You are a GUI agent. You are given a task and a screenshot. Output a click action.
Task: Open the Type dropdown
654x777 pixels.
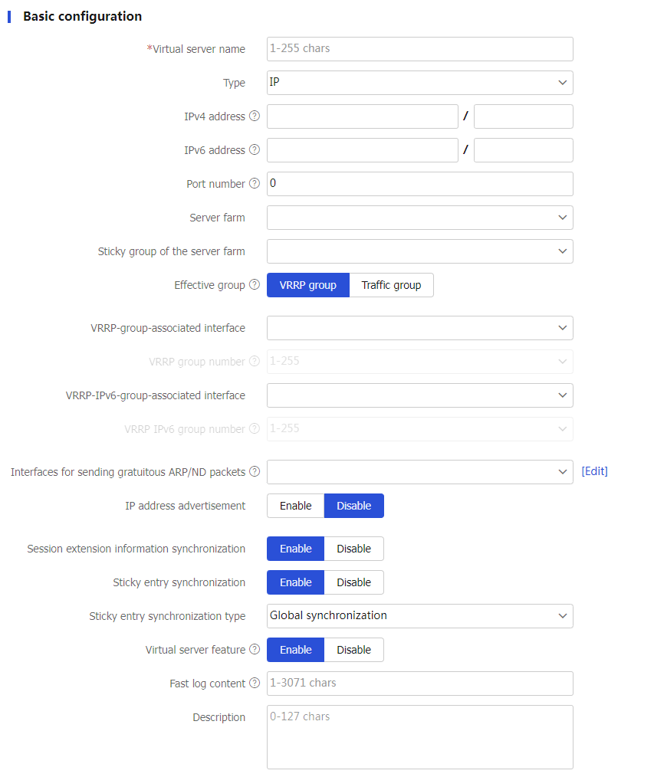(x=419, y=83)
